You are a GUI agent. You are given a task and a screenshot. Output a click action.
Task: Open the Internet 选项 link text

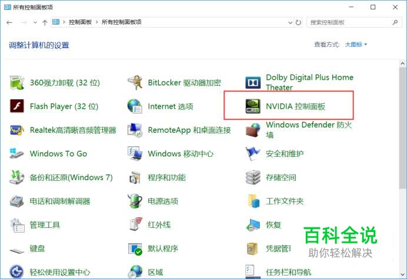point(171,106)
